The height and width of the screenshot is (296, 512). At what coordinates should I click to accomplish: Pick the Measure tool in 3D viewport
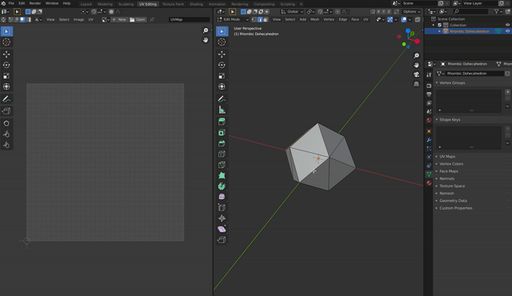[x=222, y=110]
